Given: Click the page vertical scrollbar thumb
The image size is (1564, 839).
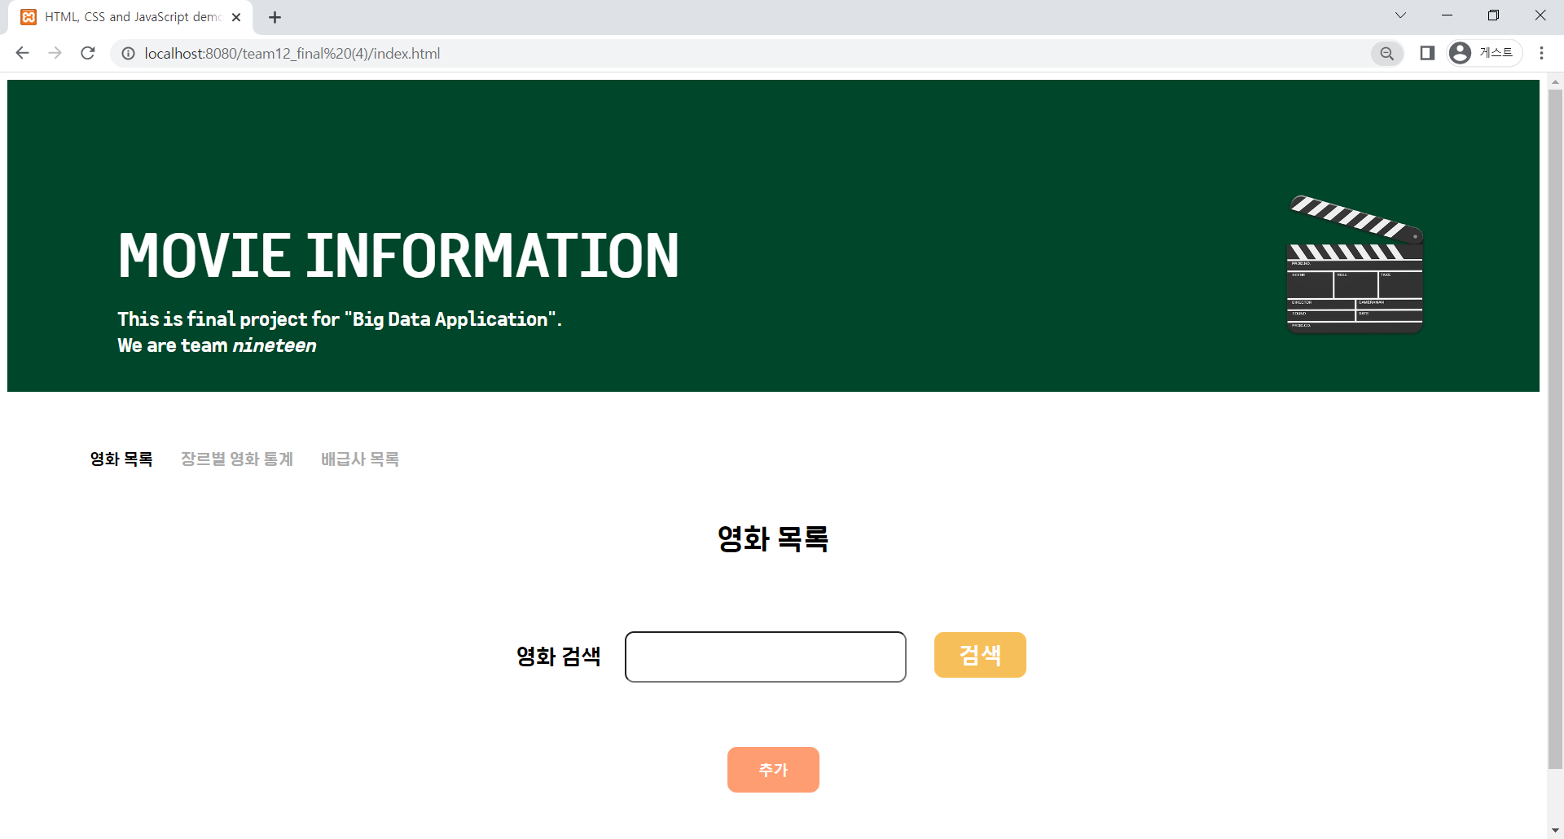Looking at the screenshot, I should pyautogui.click(x=1555, y=428).
